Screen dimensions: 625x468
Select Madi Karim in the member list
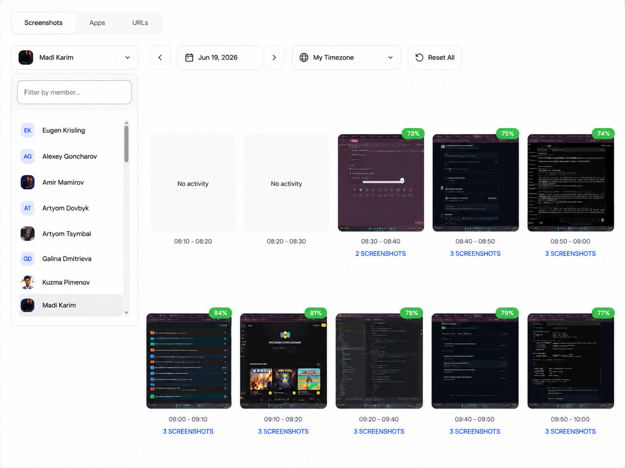tap(71, 305)
